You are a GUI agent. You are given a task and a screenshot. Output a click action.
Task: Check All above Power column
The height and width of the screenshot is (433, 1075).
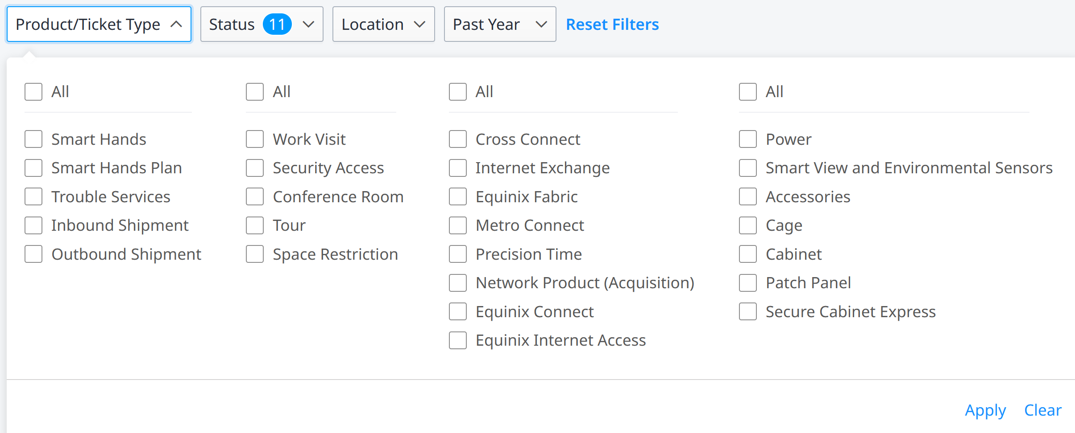748,92
